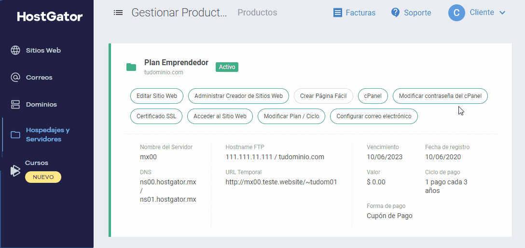Click the Fecha de registro date 10/06/2020
This screenshot has width=525, height=248.
(443, 157)
